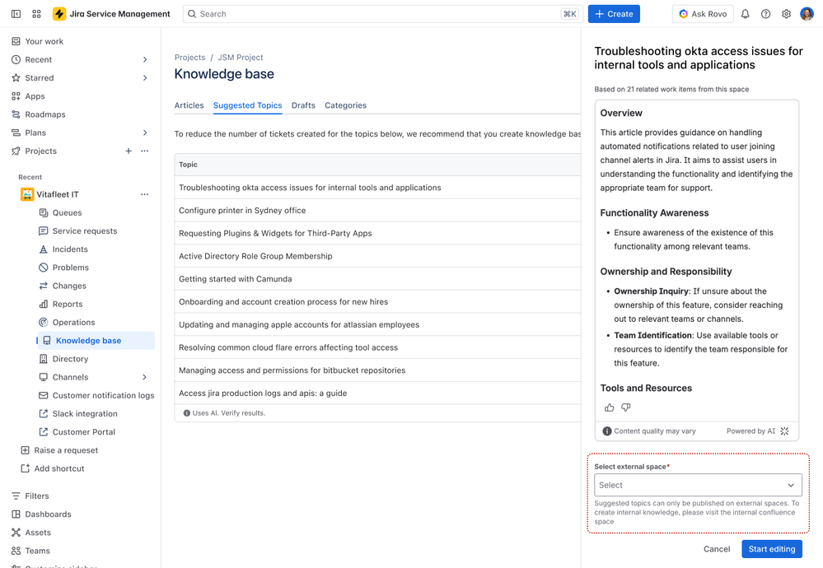Collapse the sidebar toggle icon
Screen dimensions: 823x568
tap(16, 14)
